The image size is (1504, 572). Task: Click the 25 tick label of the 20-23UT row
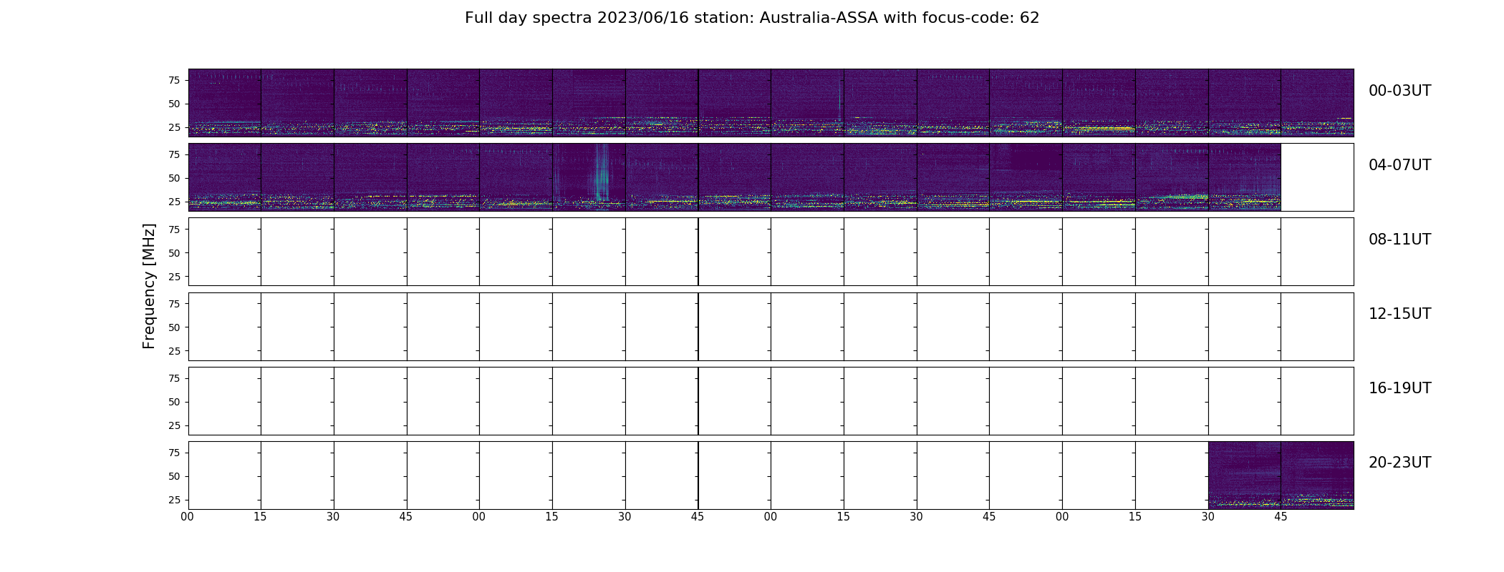click(x=174, y=500)
